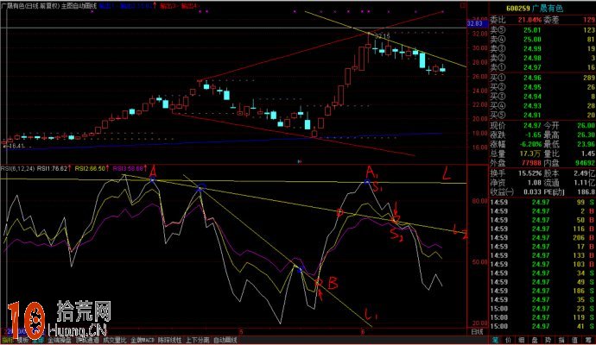596x345 pixels.
Task: Click the 涨幅 -6.20% change value
Action: (530, 144)
